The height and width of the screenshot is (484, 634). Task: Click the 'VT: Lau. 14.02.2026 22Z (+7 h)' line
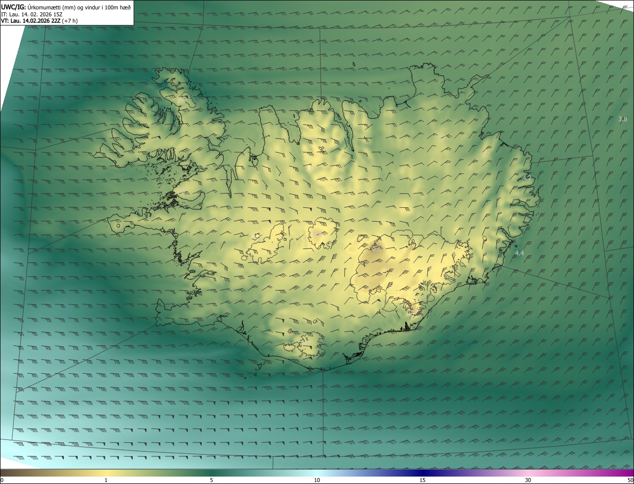40,21
